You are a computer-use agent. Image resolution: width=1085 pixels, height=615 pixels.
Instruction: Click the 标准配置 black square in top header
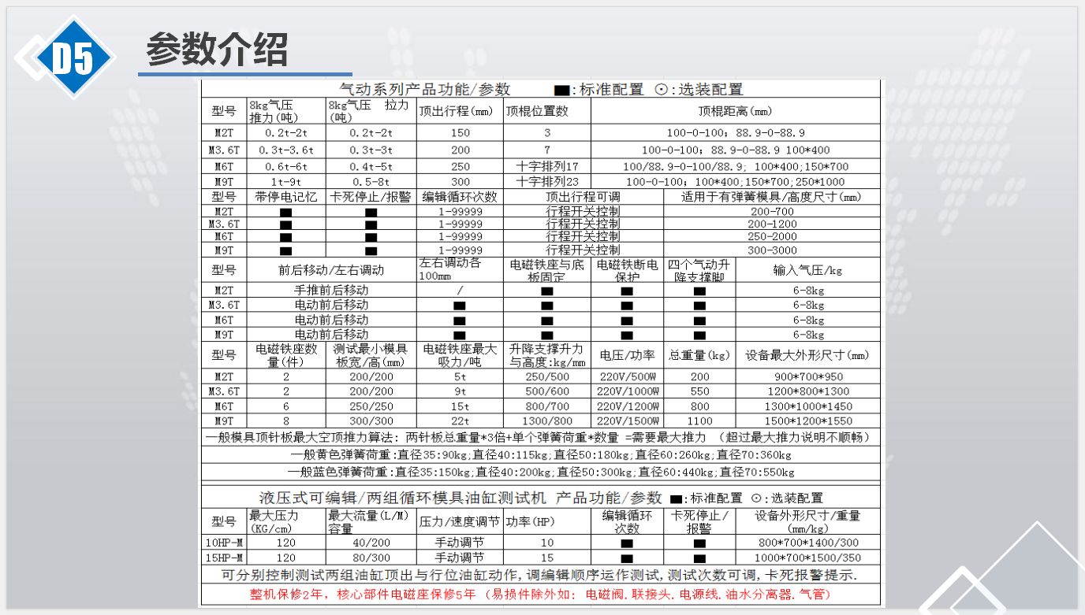tap(564, 91)
